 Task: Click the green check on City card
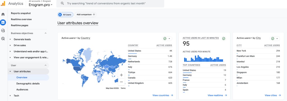[272, 38]
